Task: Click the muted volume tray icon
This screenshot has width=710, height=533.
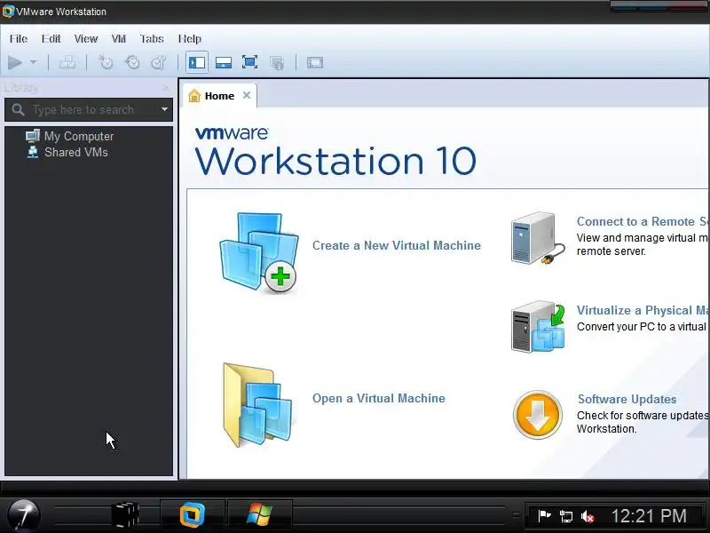Action: point(588,516)
